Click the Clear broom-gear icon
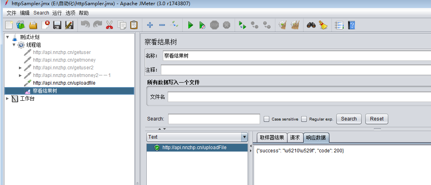This screenshot has height=185, width=431. click(x=283, y=25)
